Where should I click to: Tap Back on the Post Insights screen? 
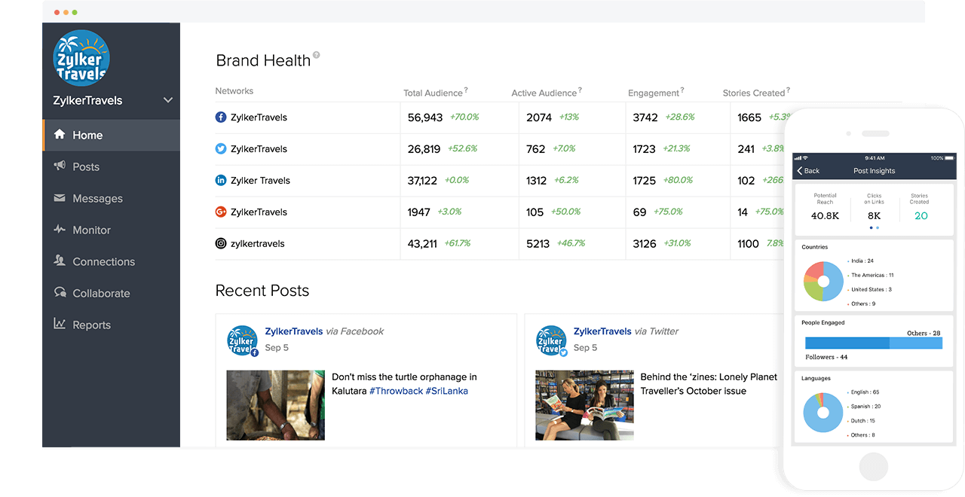point(808,171)
